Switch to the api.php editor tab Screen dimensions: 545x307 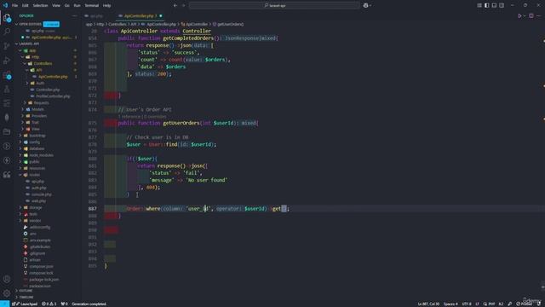click(x=96, y=15)
